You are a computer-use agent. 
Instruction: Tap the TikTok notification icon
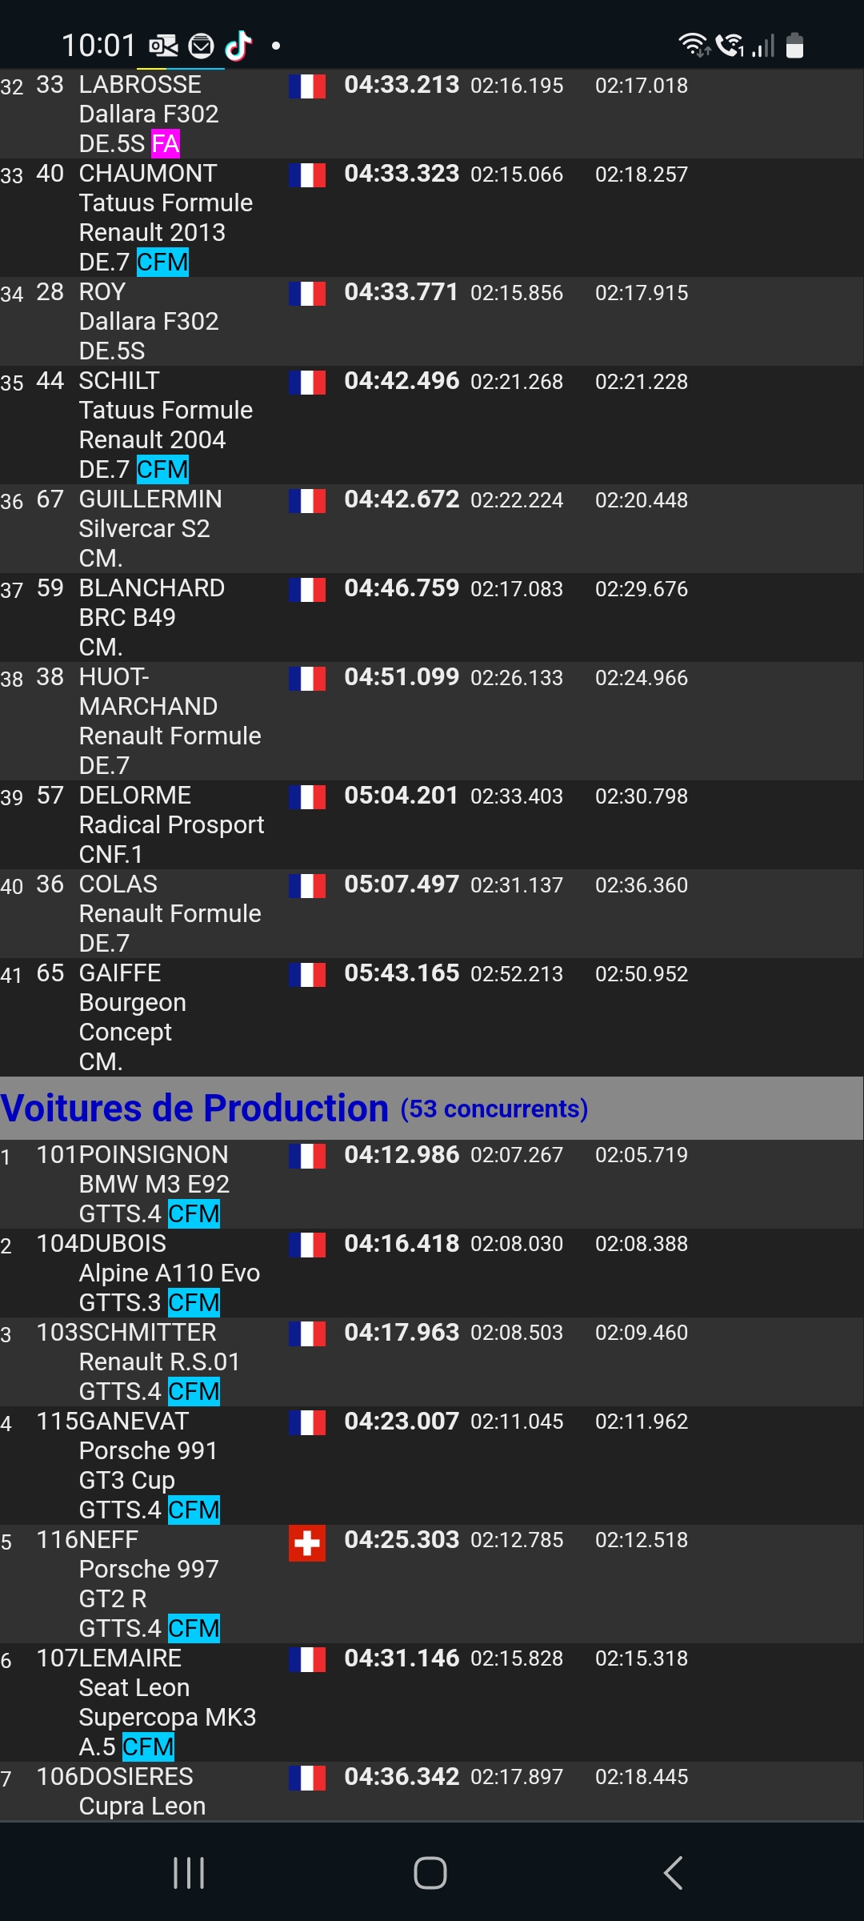pyautogui.click(x=238, y=46)
